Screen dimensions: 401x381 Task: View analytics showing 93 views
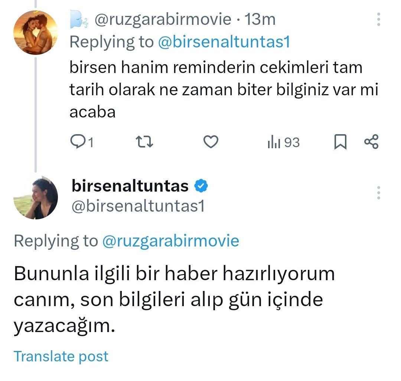click(x=284, y=142)
